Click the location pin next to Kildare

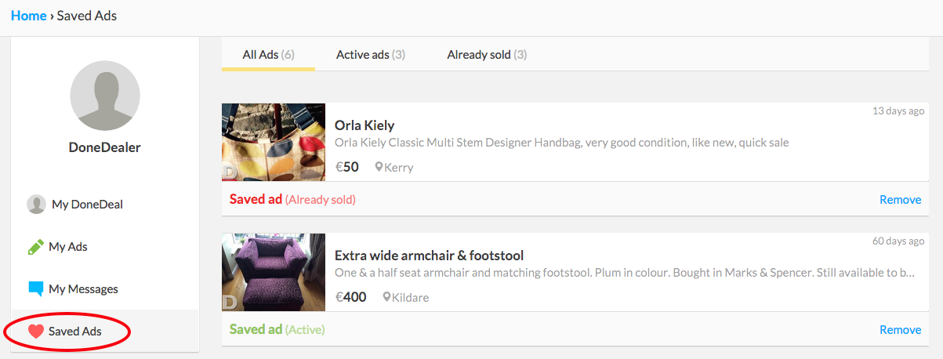tap(386, 297)
